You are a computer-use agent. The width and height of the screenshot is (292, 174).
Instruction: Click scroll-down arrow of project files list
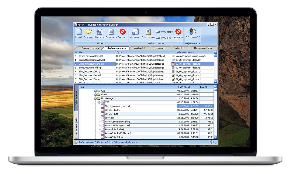215,81
